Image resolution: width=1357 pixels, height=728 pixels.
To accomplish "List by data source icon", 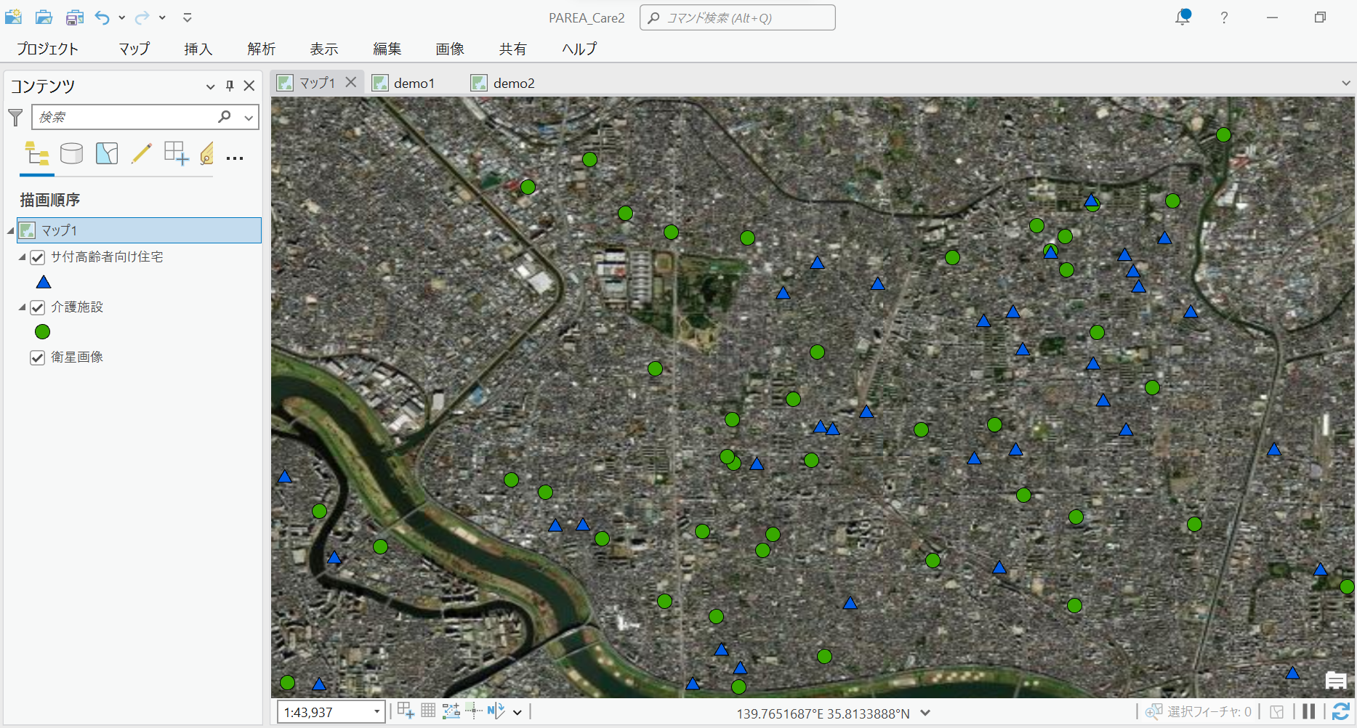I will [x=71, y=153].
